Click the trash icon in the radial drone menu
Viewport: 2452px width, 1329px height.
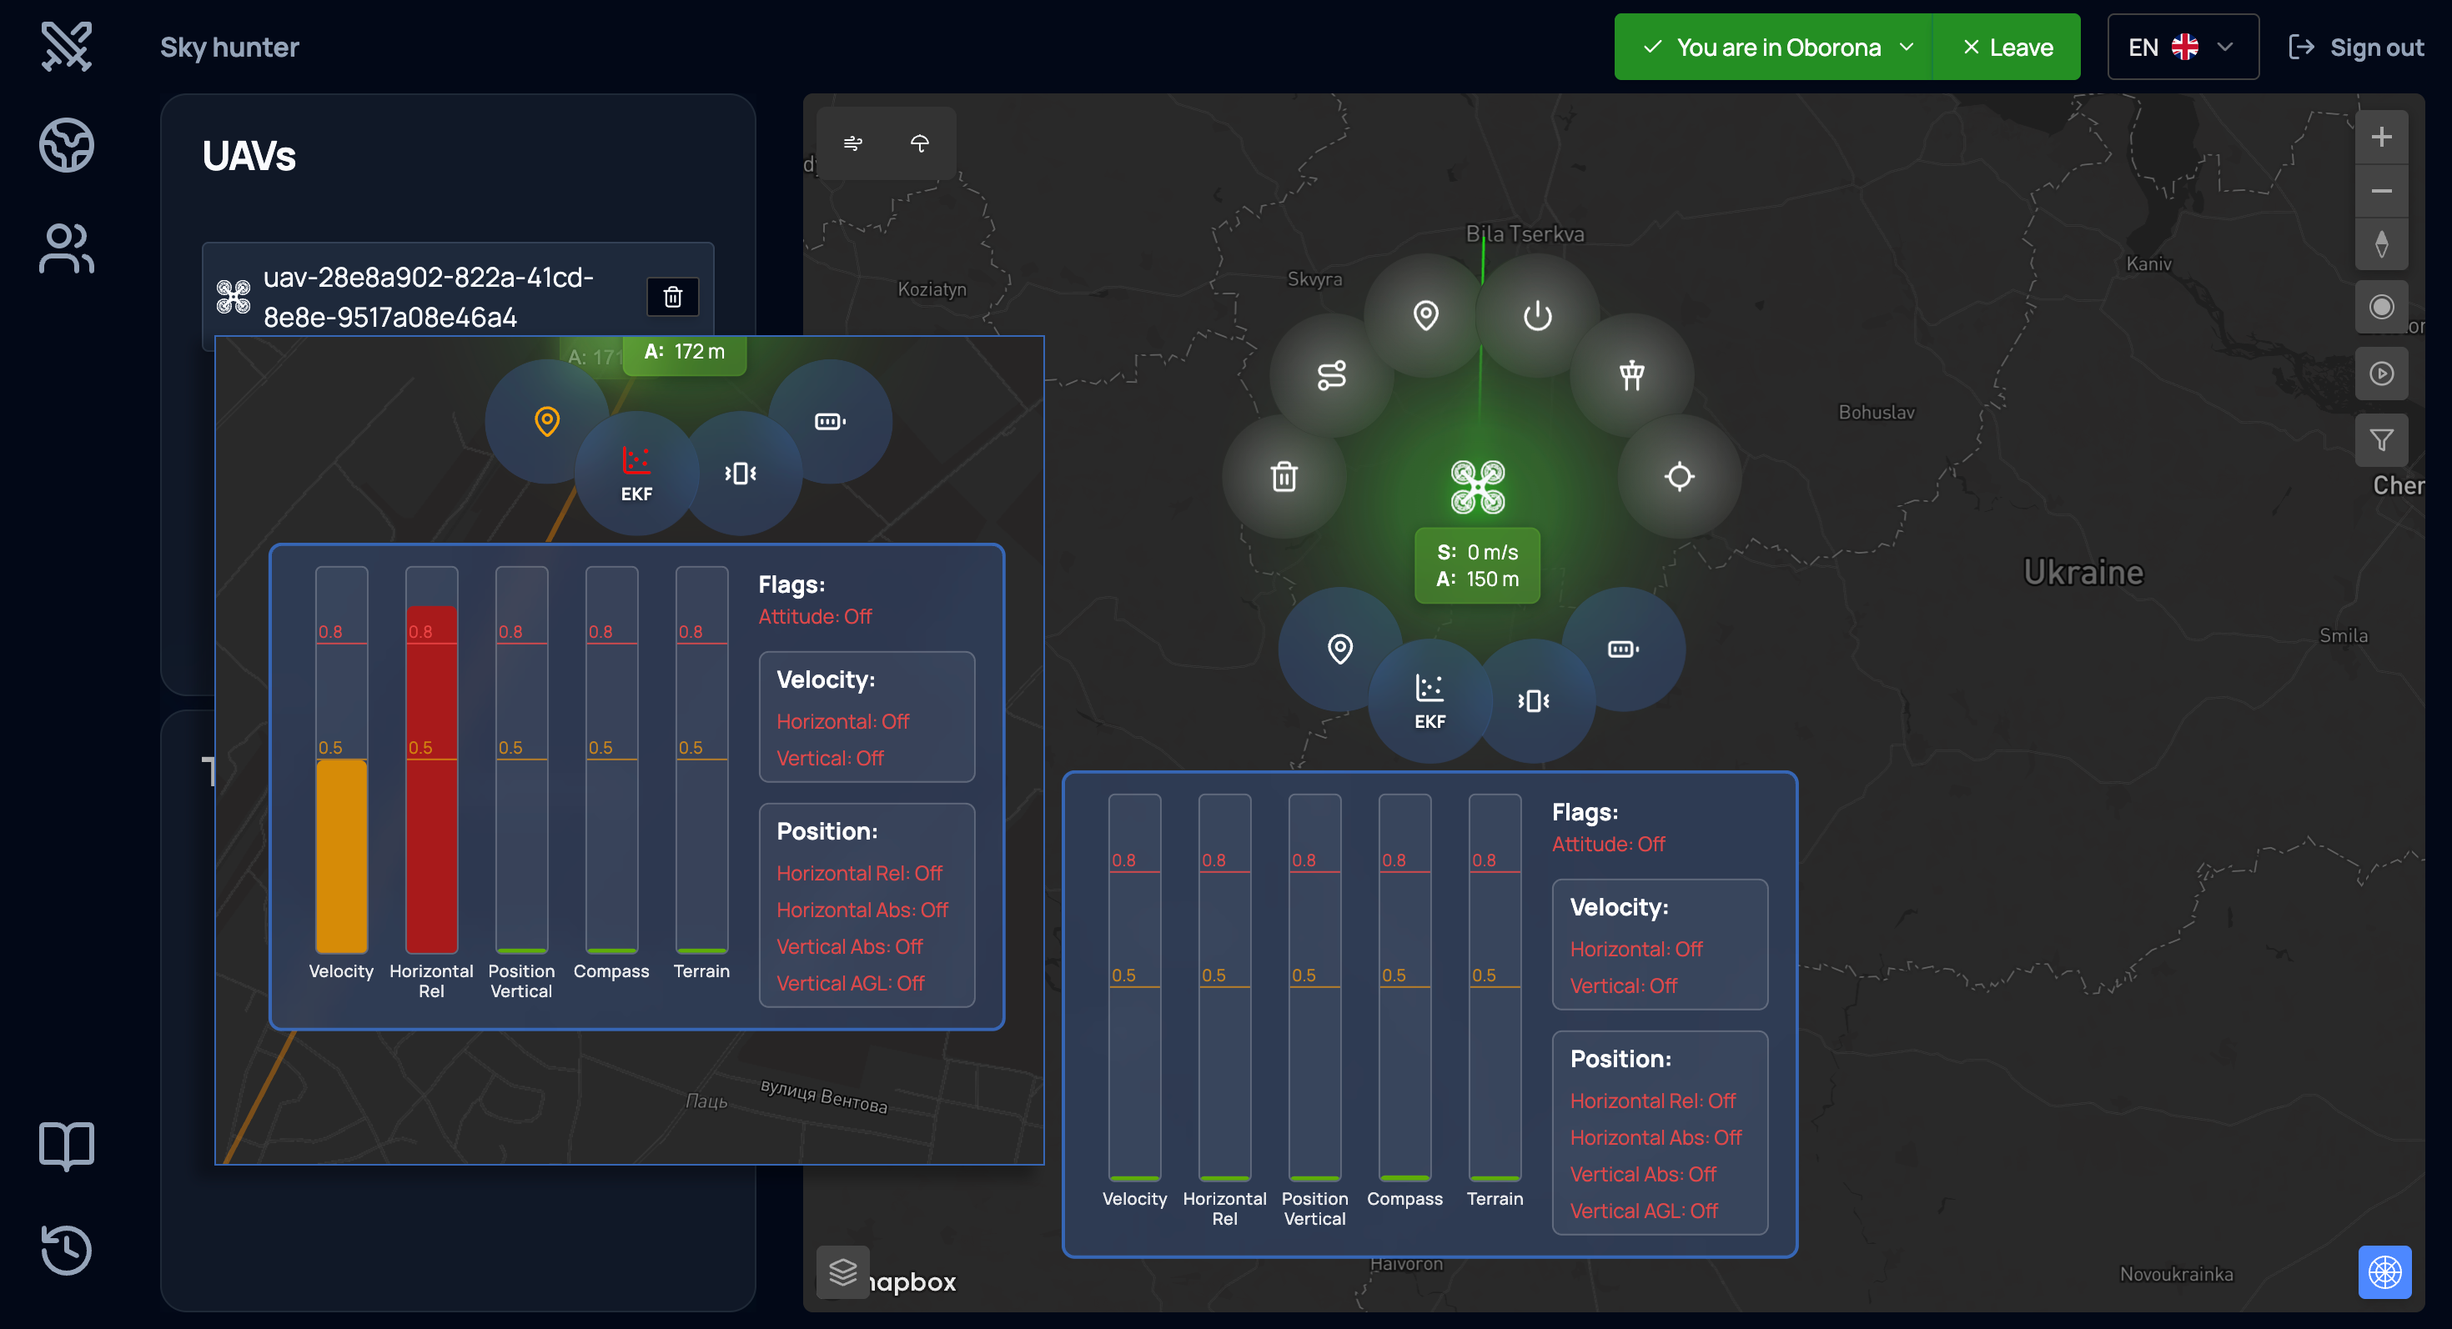click(x=1284, y=476)
